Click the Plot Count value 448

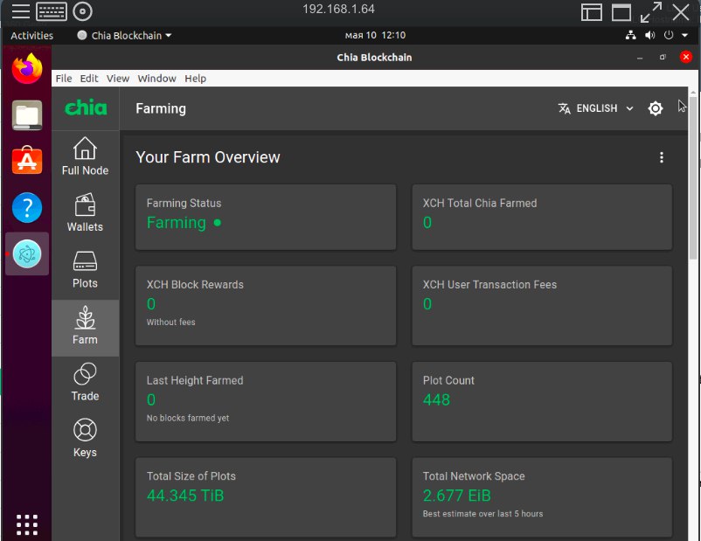pyautogui.click(x=436, y=399)
